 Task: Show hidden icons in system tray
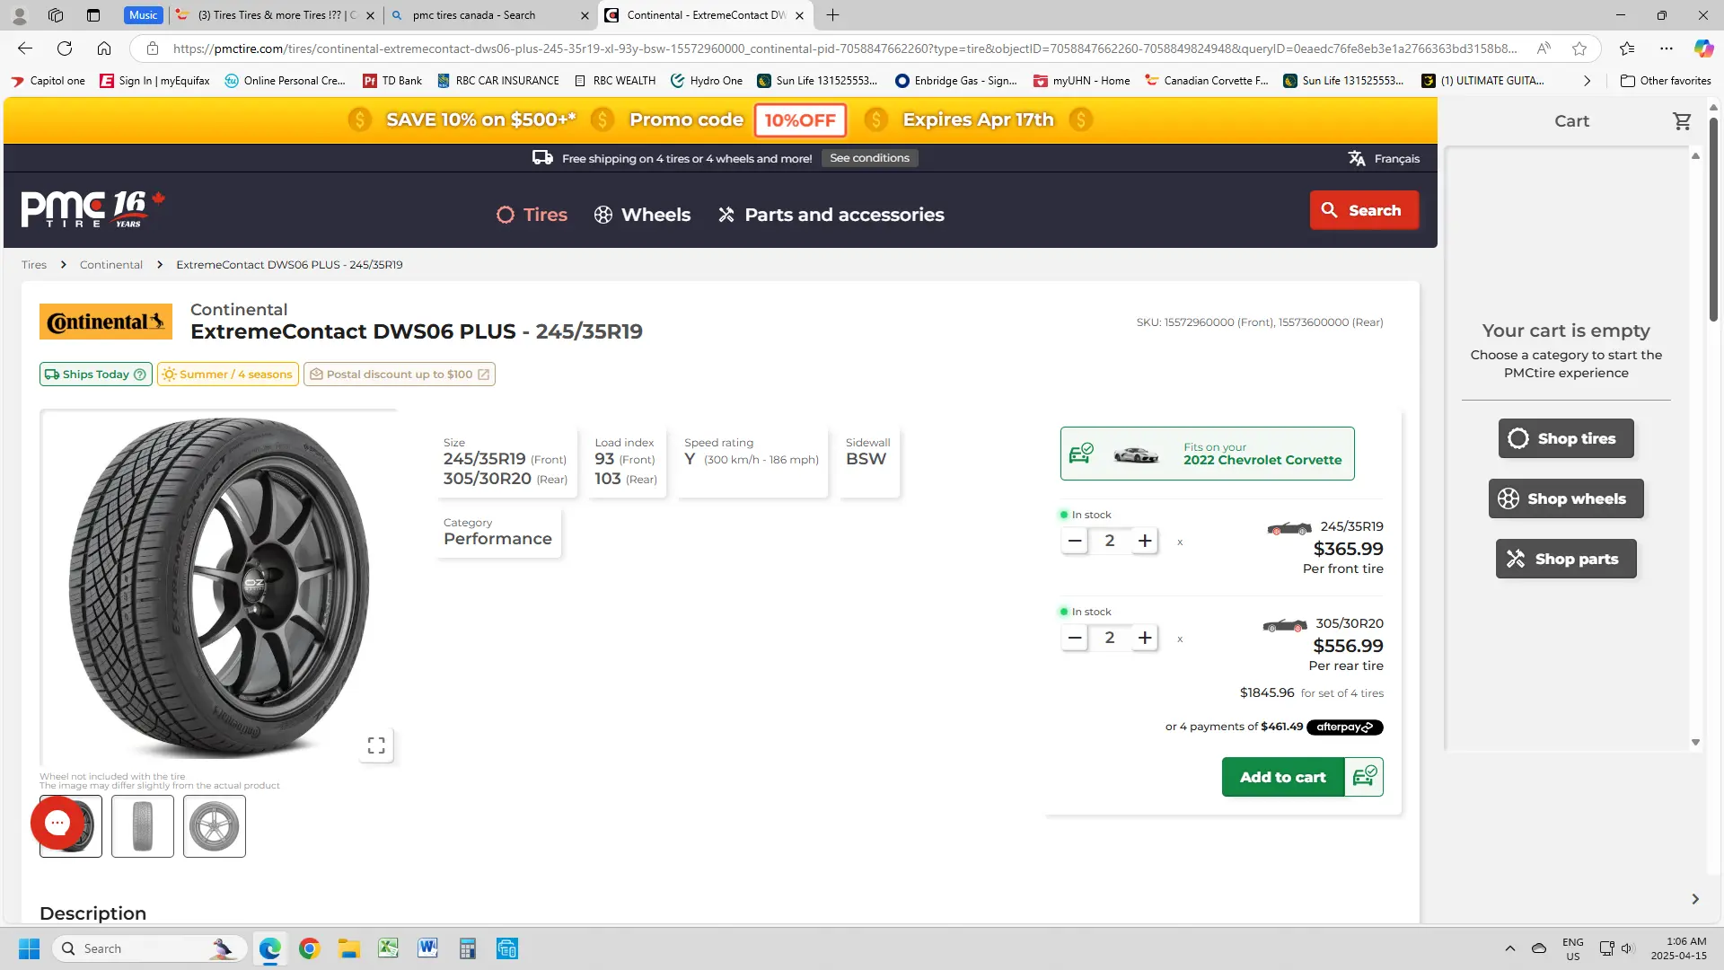coord(1509,948)
